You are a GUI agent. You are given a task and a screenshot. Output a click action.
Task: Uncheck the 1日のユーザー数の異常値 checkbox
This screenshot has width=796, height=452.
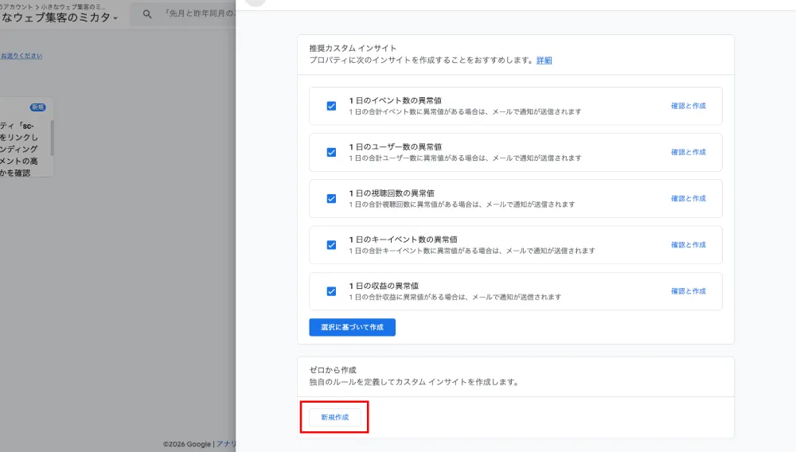(x=331, y=152)
